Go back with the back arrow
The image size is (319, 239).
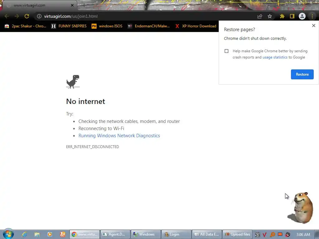(7, 16)
